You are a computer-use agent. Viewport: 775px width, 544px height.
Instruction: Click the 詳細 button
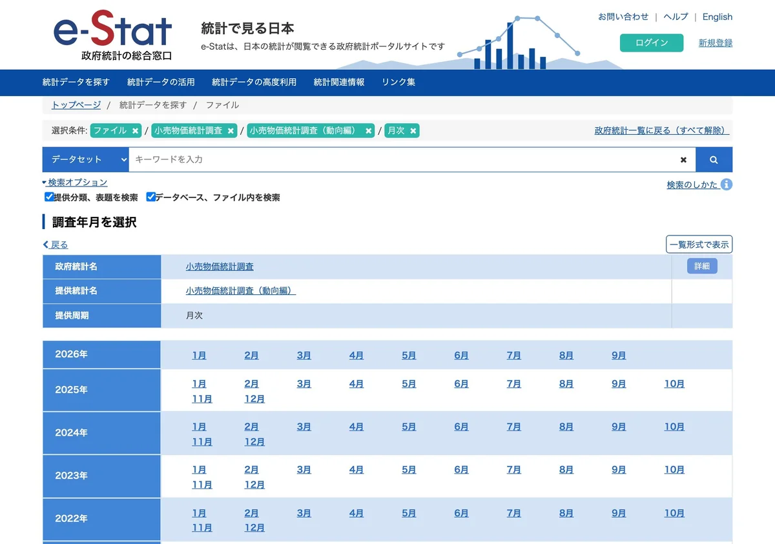point(702,266)
